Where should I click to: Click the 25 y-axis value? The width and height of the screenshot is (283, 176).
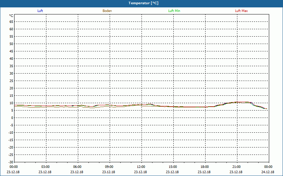point(11,81)
